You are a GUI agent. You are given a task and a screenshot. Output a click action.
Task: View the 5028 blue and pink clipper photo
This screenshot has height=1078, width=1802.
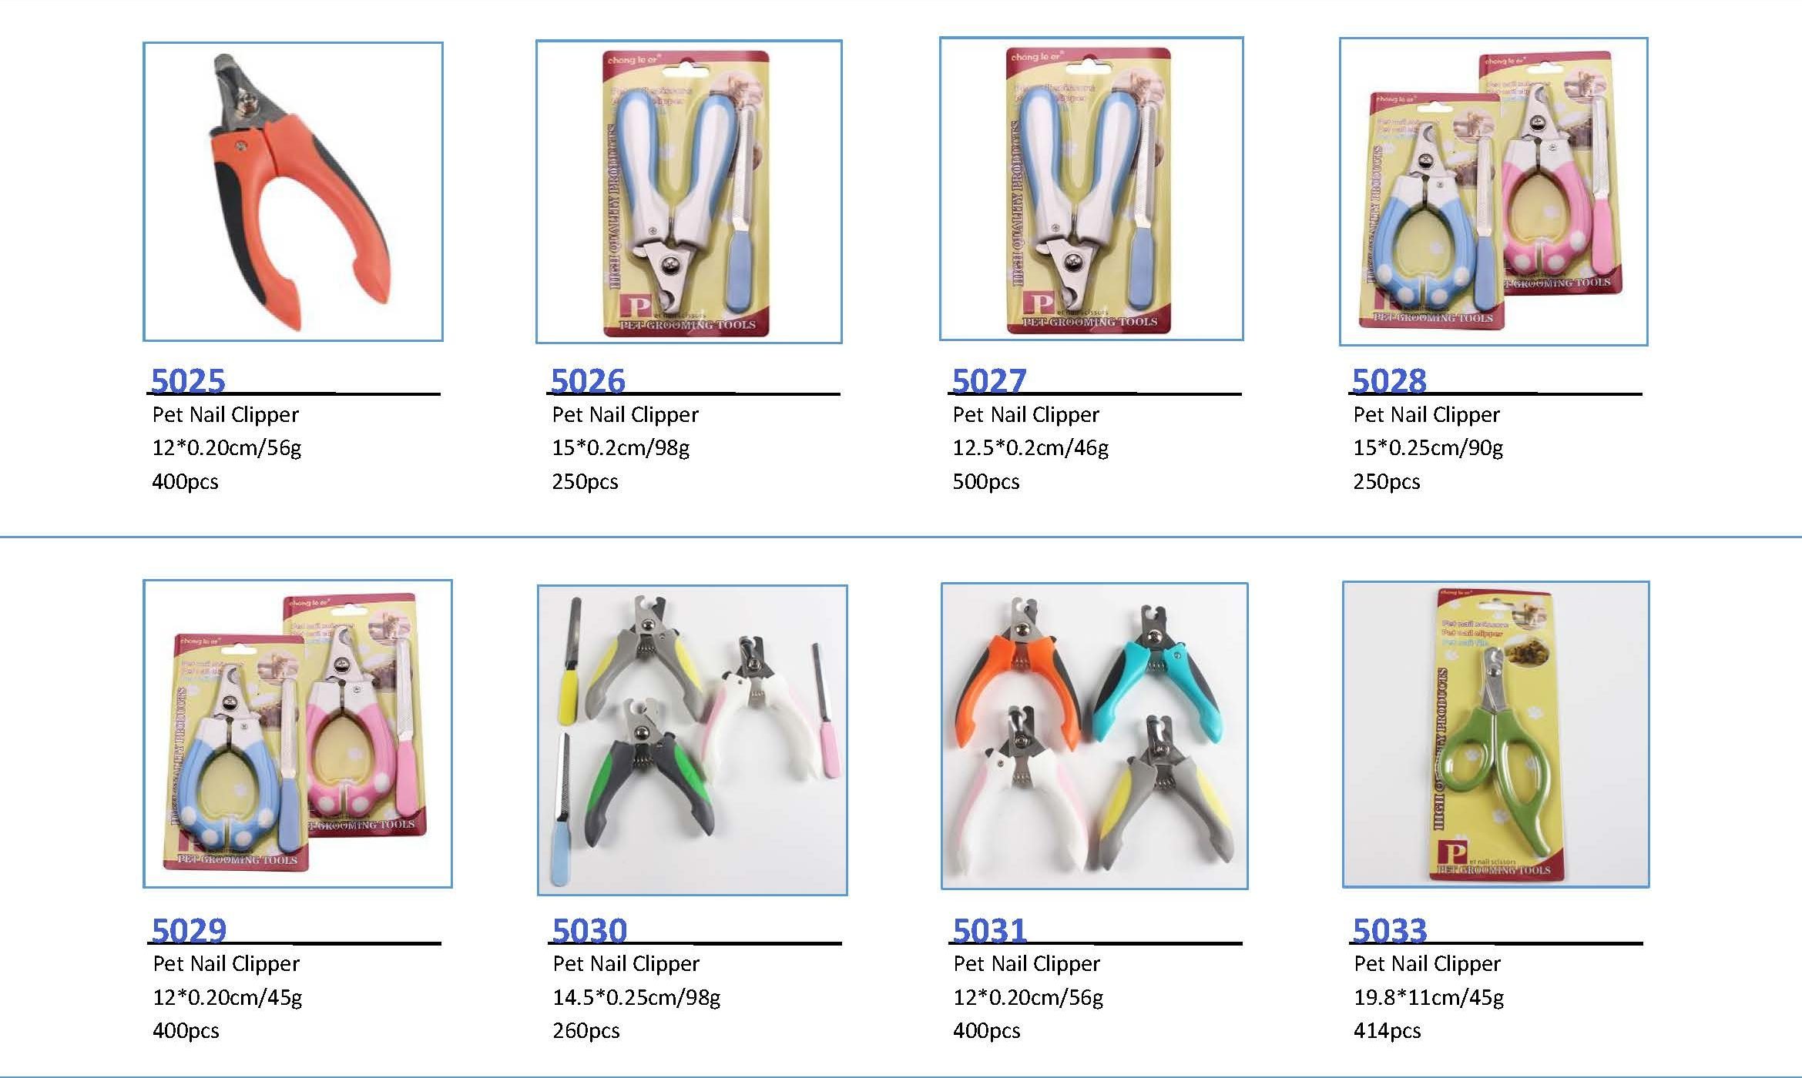tap(1493, 191)
